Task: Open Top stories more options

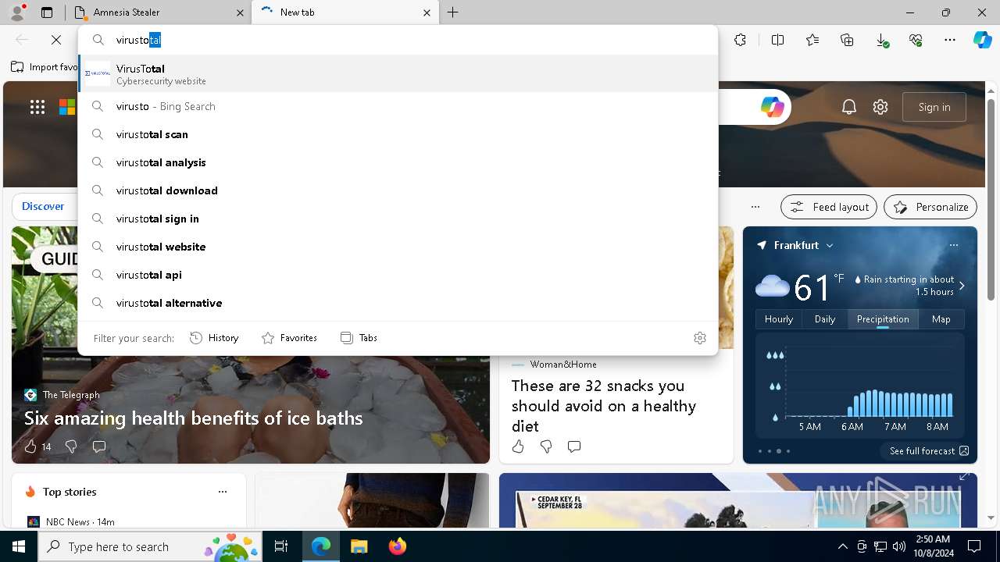Action: point(223,492)
